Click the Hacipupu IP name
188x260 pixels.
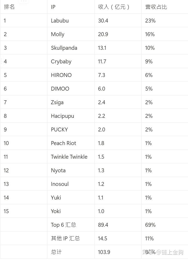[x=62, y=116]
